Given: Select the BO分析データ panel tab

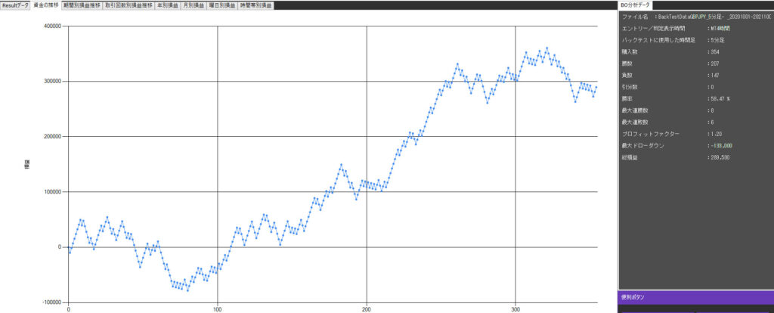Looking at the screenshot, I should [x=635, y=5].
